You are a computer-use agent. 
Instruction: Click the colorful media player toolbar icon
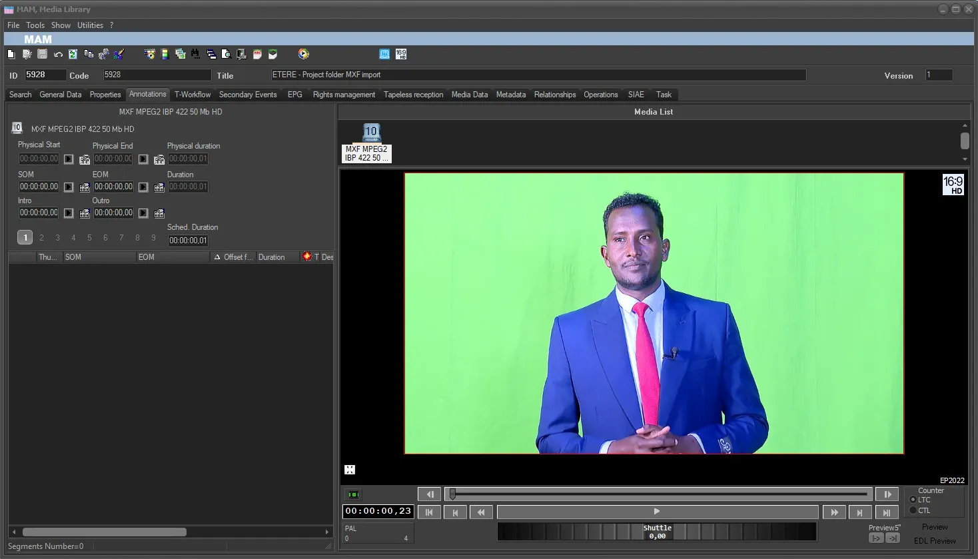coord(304,54)
